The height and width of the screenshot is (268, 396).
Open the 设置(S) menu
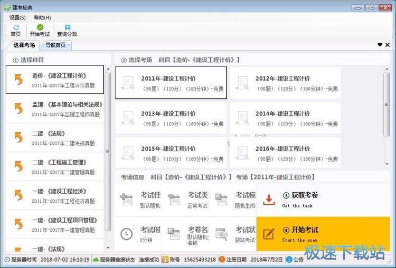coord(17,17)
